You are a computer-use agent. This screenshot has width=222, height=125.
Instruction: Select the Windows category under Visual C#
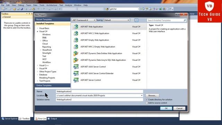point(46,34)
